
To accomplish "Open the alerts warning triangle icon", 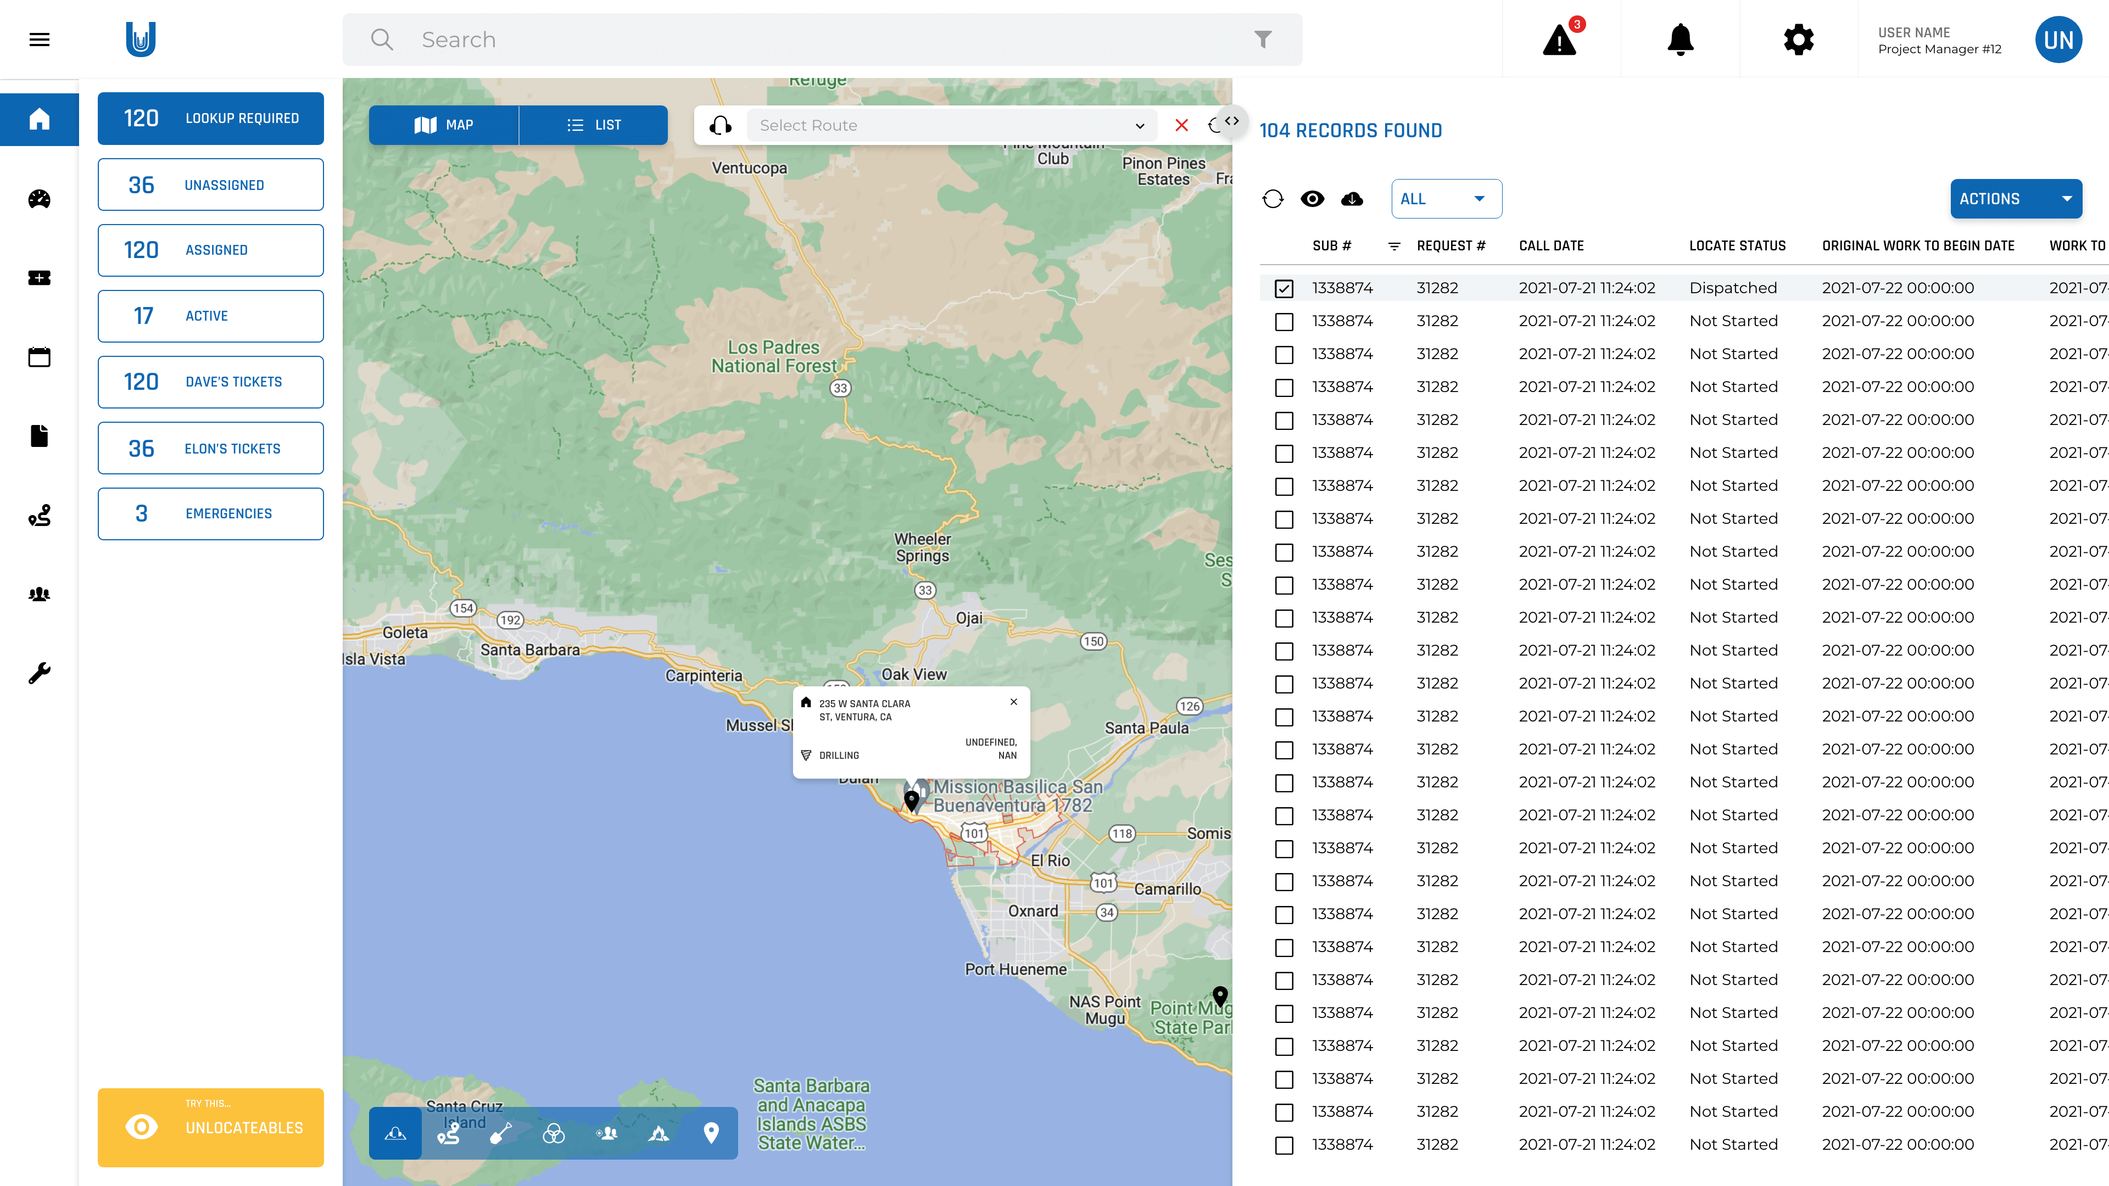I will (1560, 40).
